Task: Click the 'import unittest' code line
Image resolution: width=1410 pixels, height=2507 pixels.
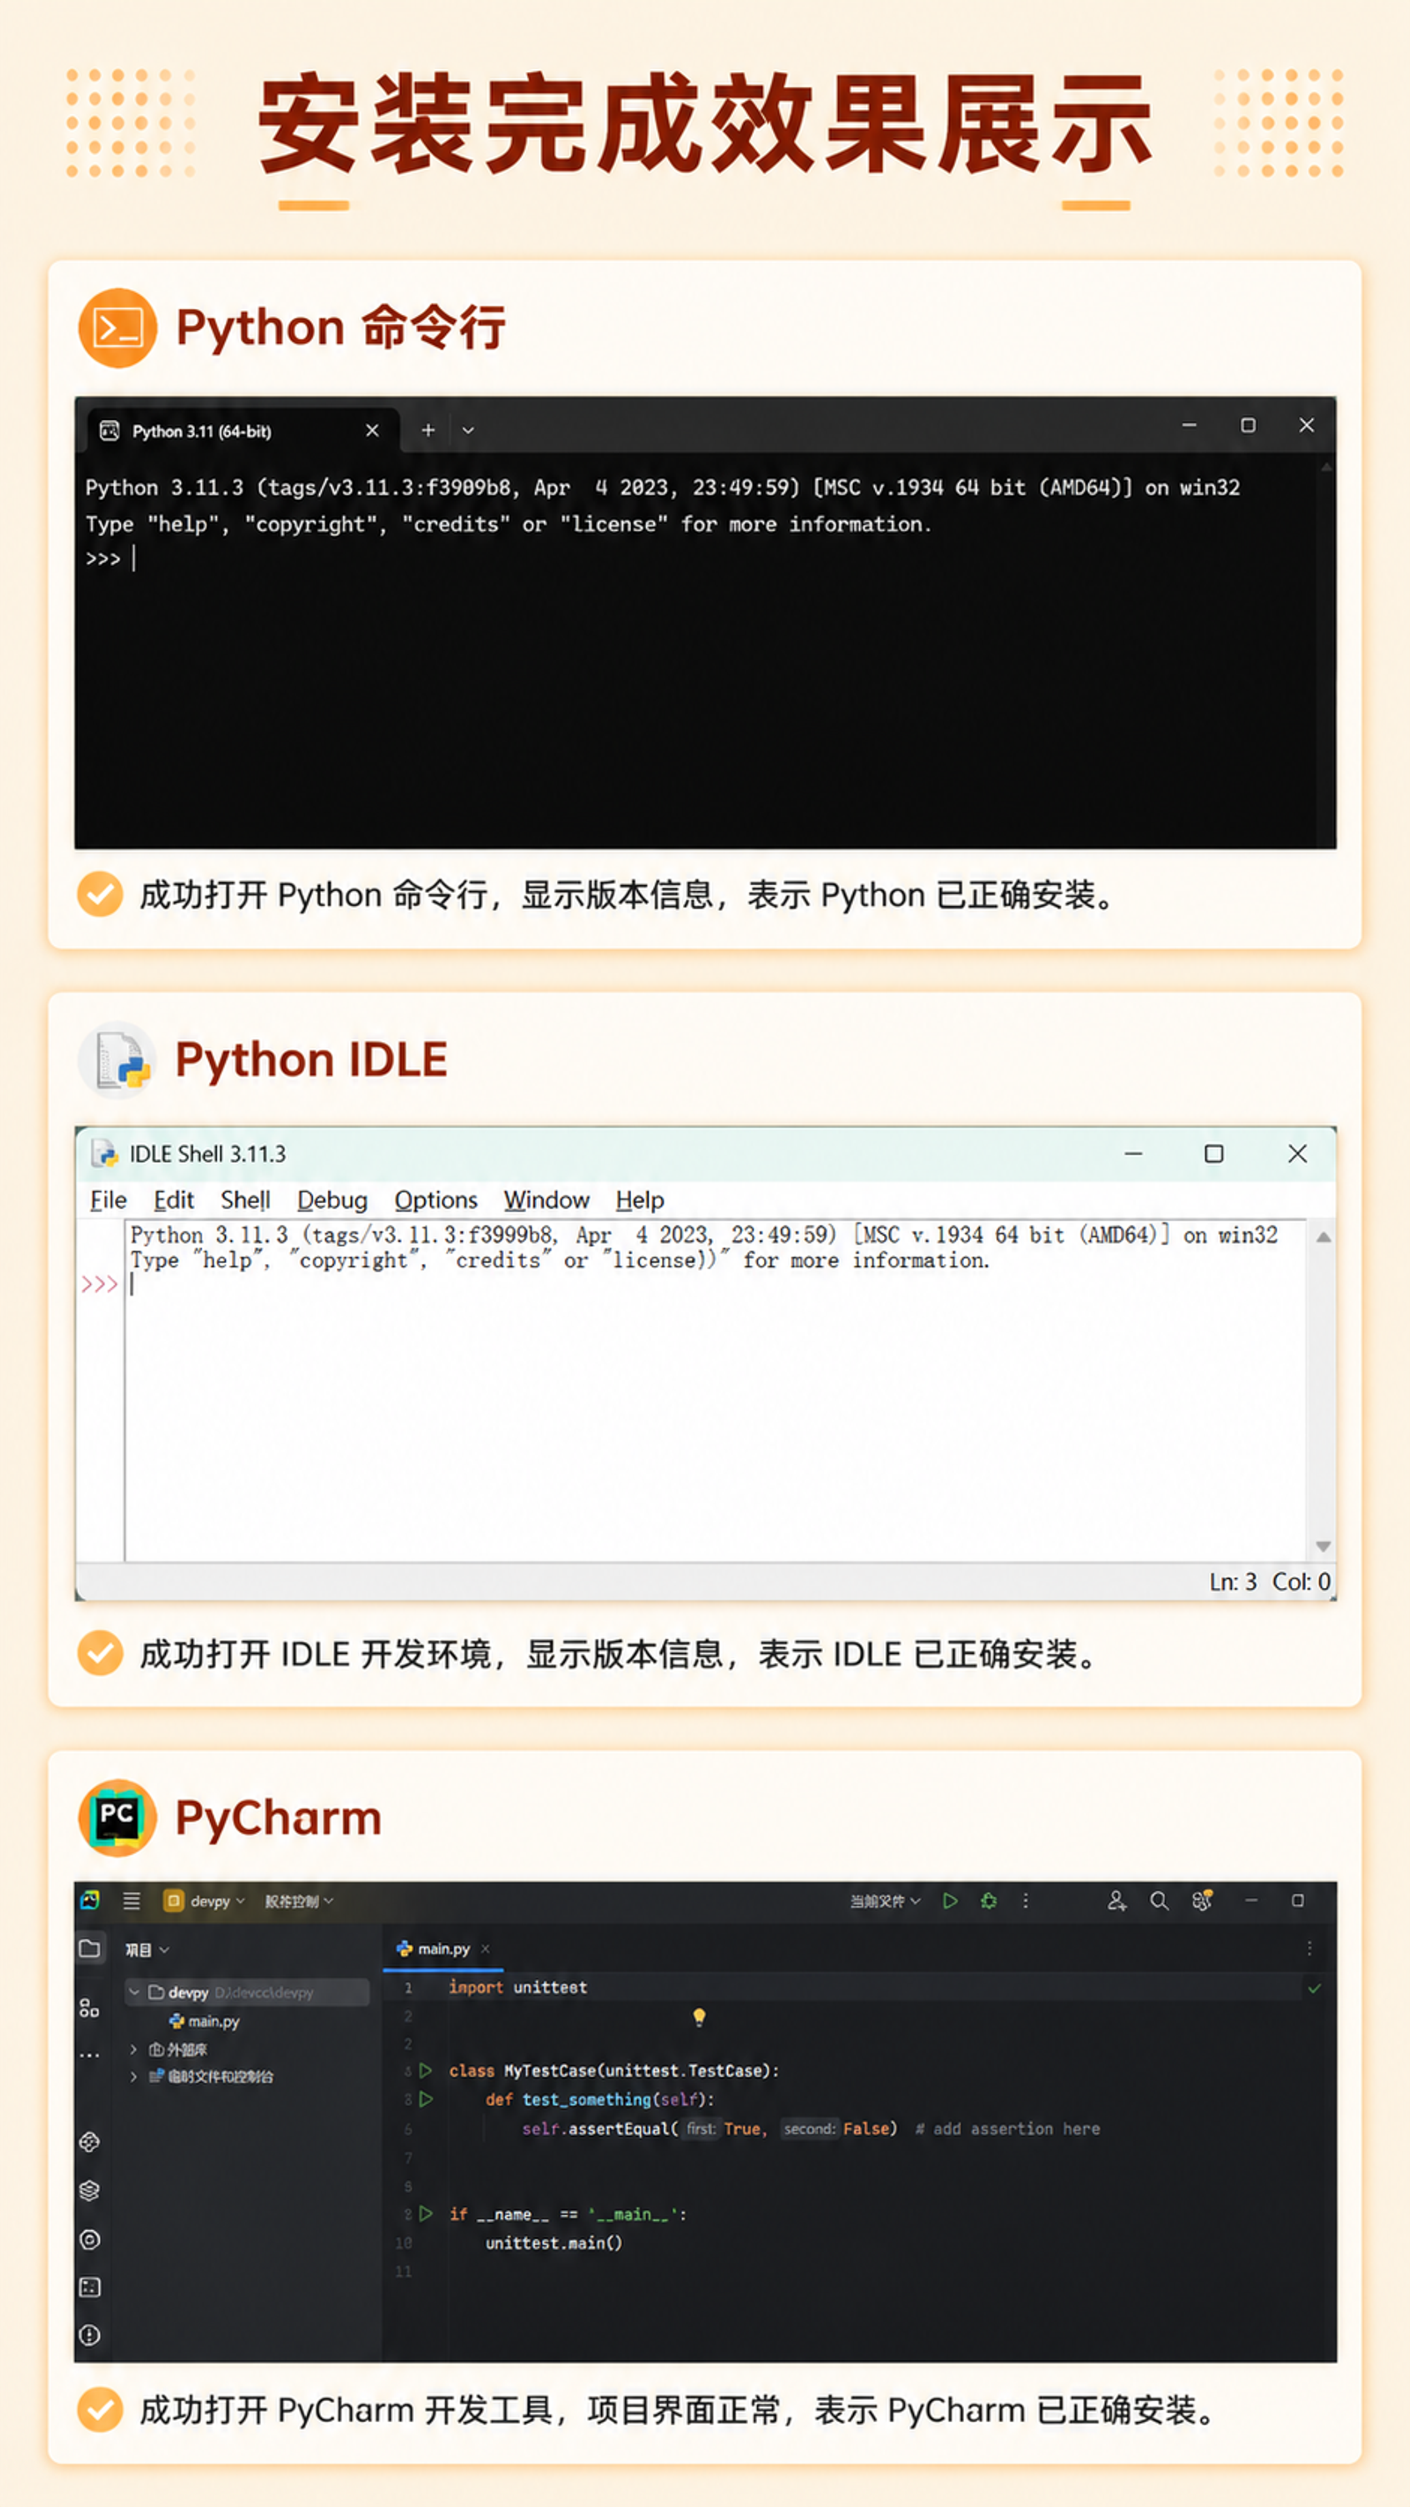Action: click(518, 1988)
